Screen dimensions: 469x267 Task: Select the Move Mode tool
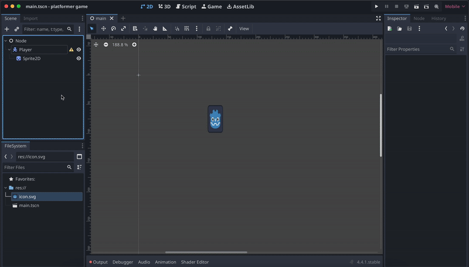click(103, 29)
